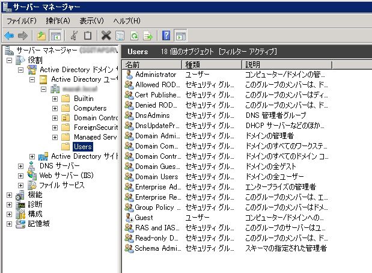372x273 pixels.
Task: Open Properties via the toolbar icon
Action: point(120,36)
